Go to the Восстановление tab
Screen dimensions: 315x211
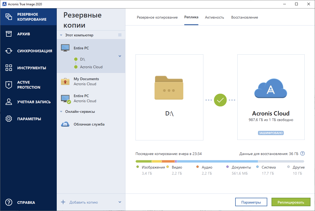[244, 18]
